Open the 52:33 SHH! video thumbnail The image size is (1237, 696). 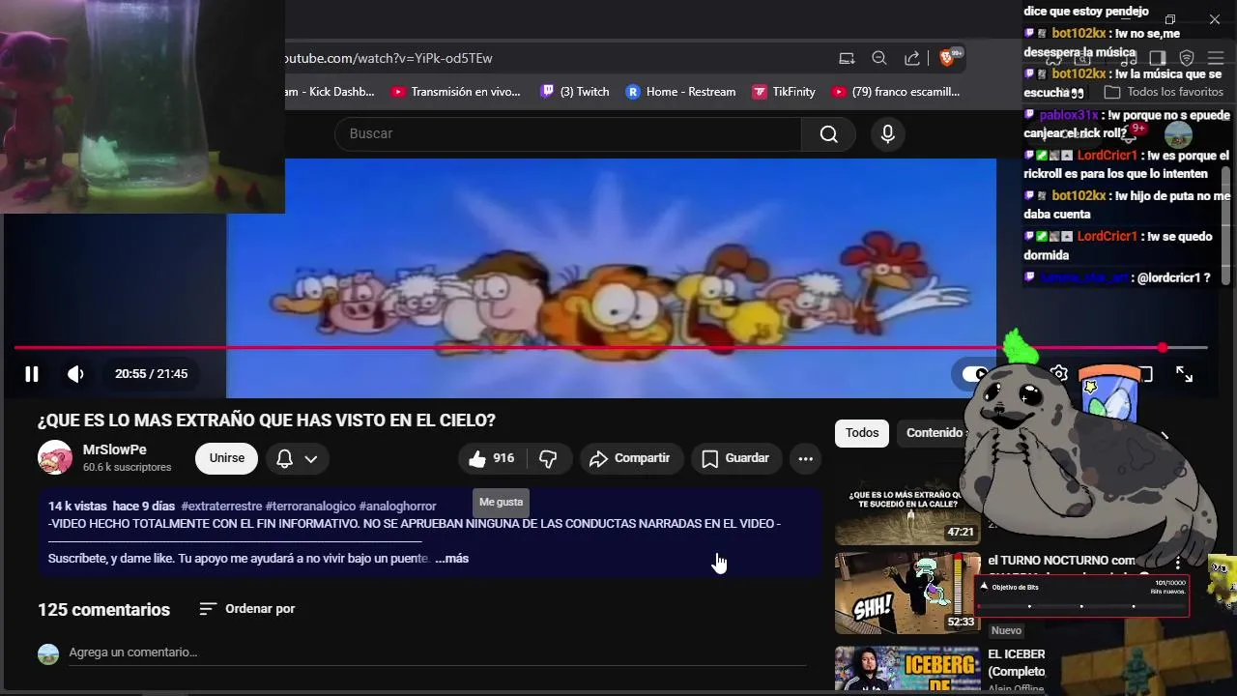click(x=907, y=594)
